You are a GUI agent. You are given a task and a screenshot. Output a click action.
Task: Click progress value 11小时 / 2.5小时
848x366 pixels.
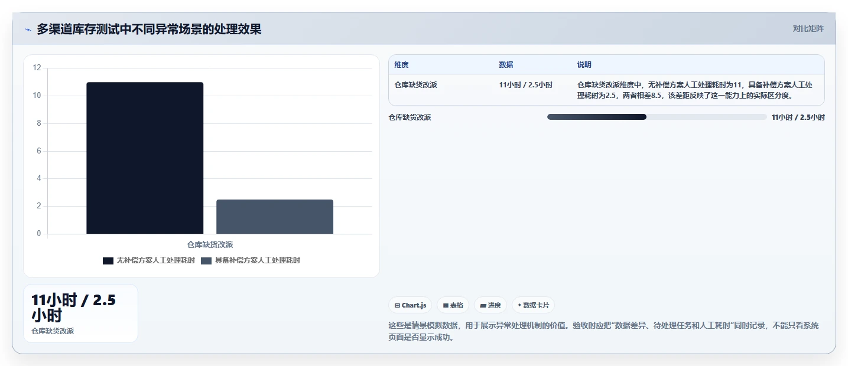click(798, 117)
